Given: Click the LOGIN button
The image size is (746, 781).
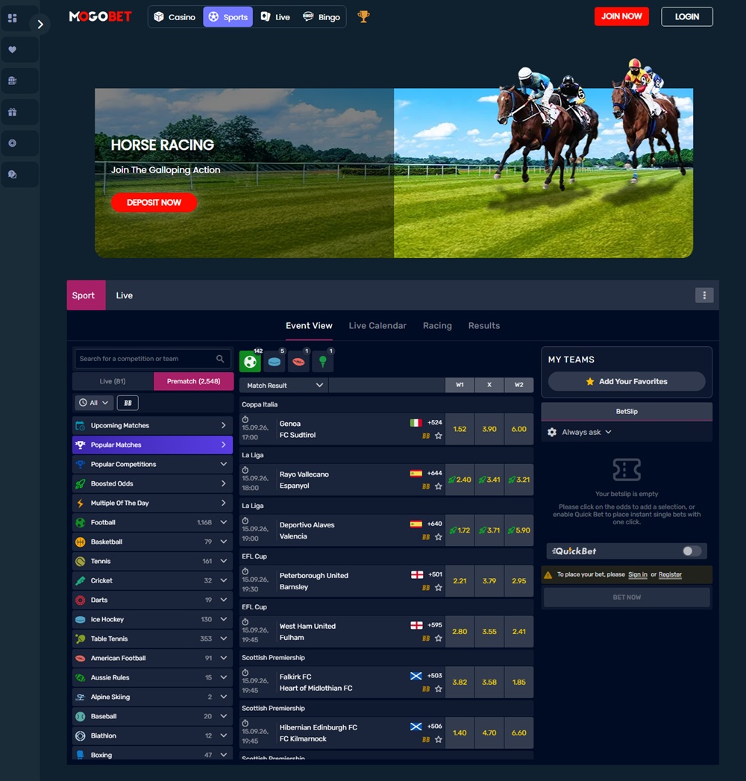Looking at the screenshot, I should (x=687, y=16).
